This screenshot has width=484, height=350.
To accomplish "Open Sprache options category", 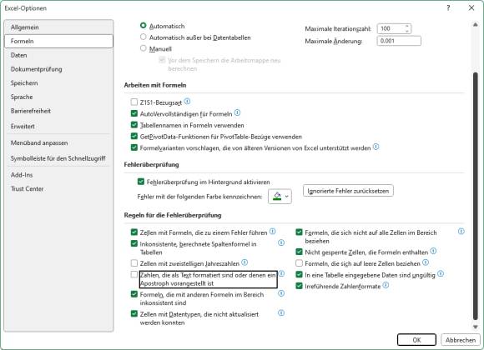I will pyautogui.click(x=58, y=97).
